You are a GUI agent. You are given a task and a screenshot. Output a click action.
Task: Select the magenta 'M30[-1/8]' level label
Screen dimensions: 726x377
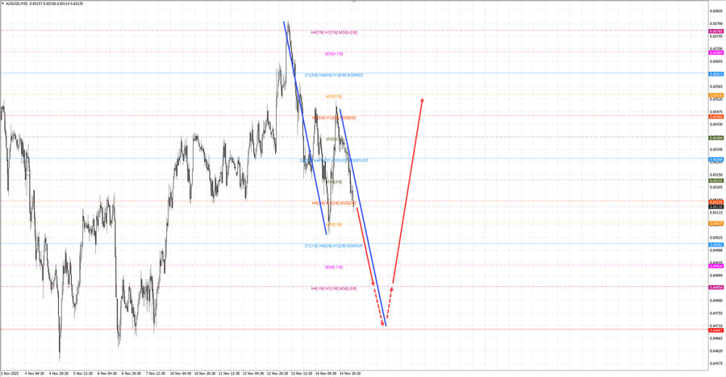pos(334,267)
